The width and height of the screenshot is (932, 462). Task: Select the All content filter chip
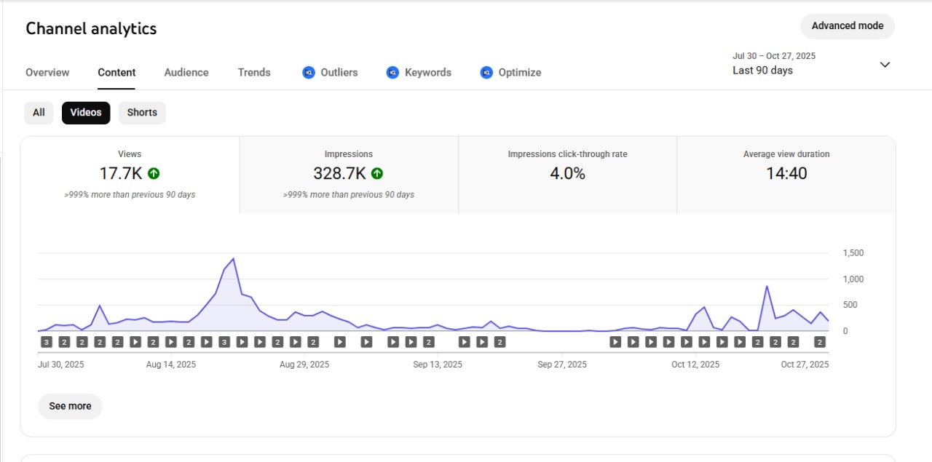tap(39, 113)
